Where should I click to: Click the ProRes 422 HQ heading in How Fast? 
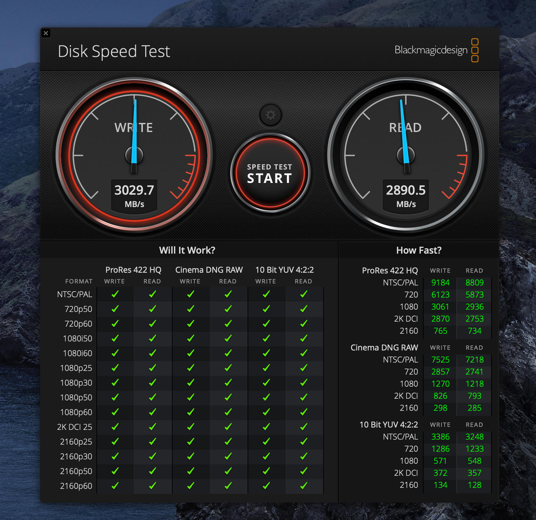(x=390, y=271)
